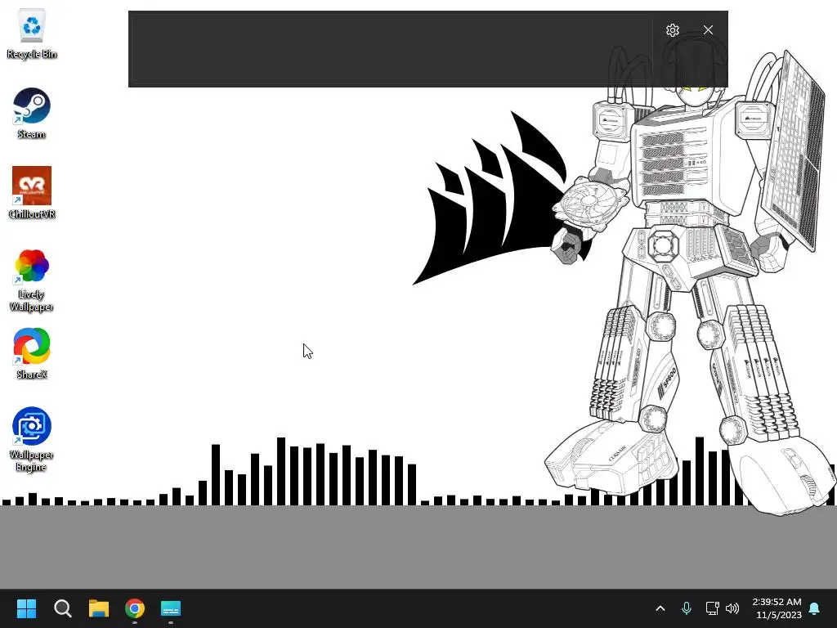This screenshot has width=837, height=628.
Task: Switch to Google Chrome in taskbar
Action: click(x=135, y=608)
